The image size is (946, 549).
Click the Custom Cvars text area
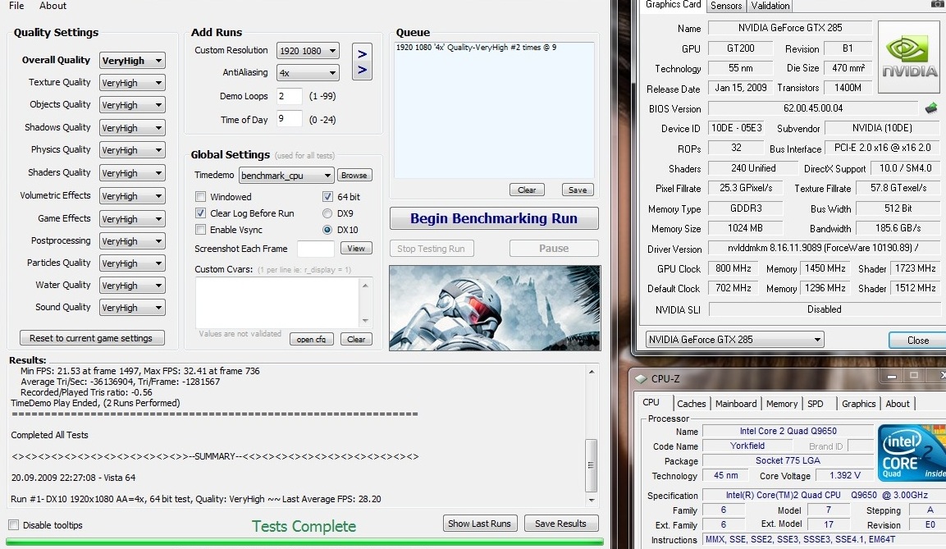click(x=278, y=302)
